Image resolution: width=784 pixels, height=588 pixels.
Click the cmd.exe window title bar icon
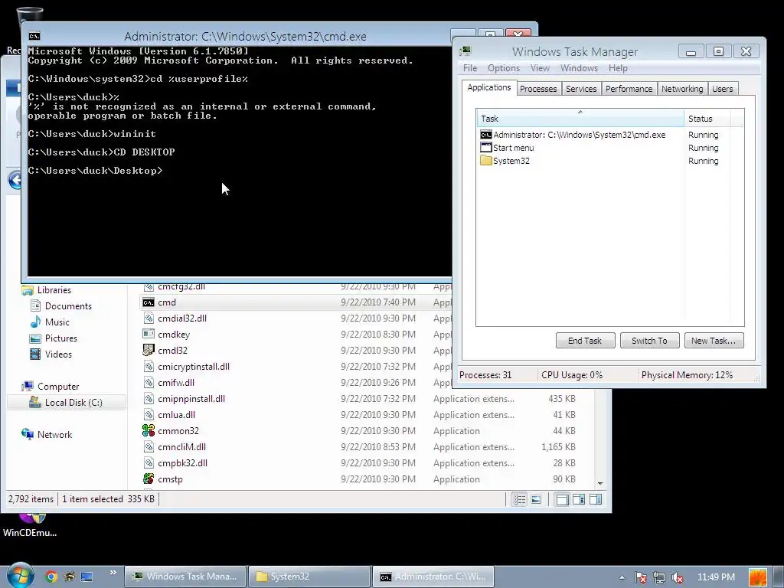(x=34, y=36)
